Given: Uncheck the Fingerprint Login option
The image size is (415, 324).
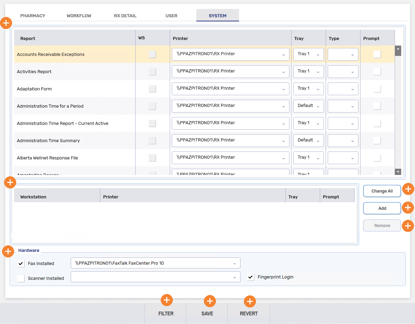Looking at the screenshot, I should click(x=250, y=277).
